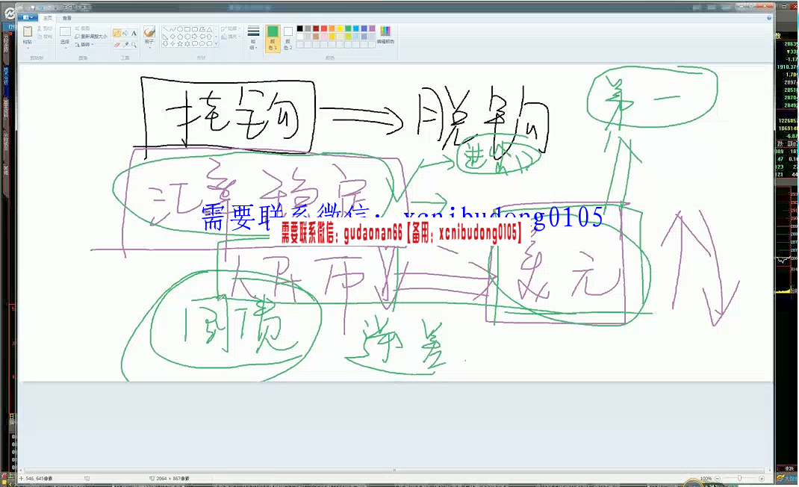Viewport: 799px width, 487px height.
Task: Activate Color 1 foreground selector
Action: pos(273,37)
